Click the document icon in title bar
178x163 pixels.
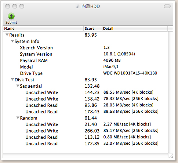pyautogui.click(x=77, y=6)
